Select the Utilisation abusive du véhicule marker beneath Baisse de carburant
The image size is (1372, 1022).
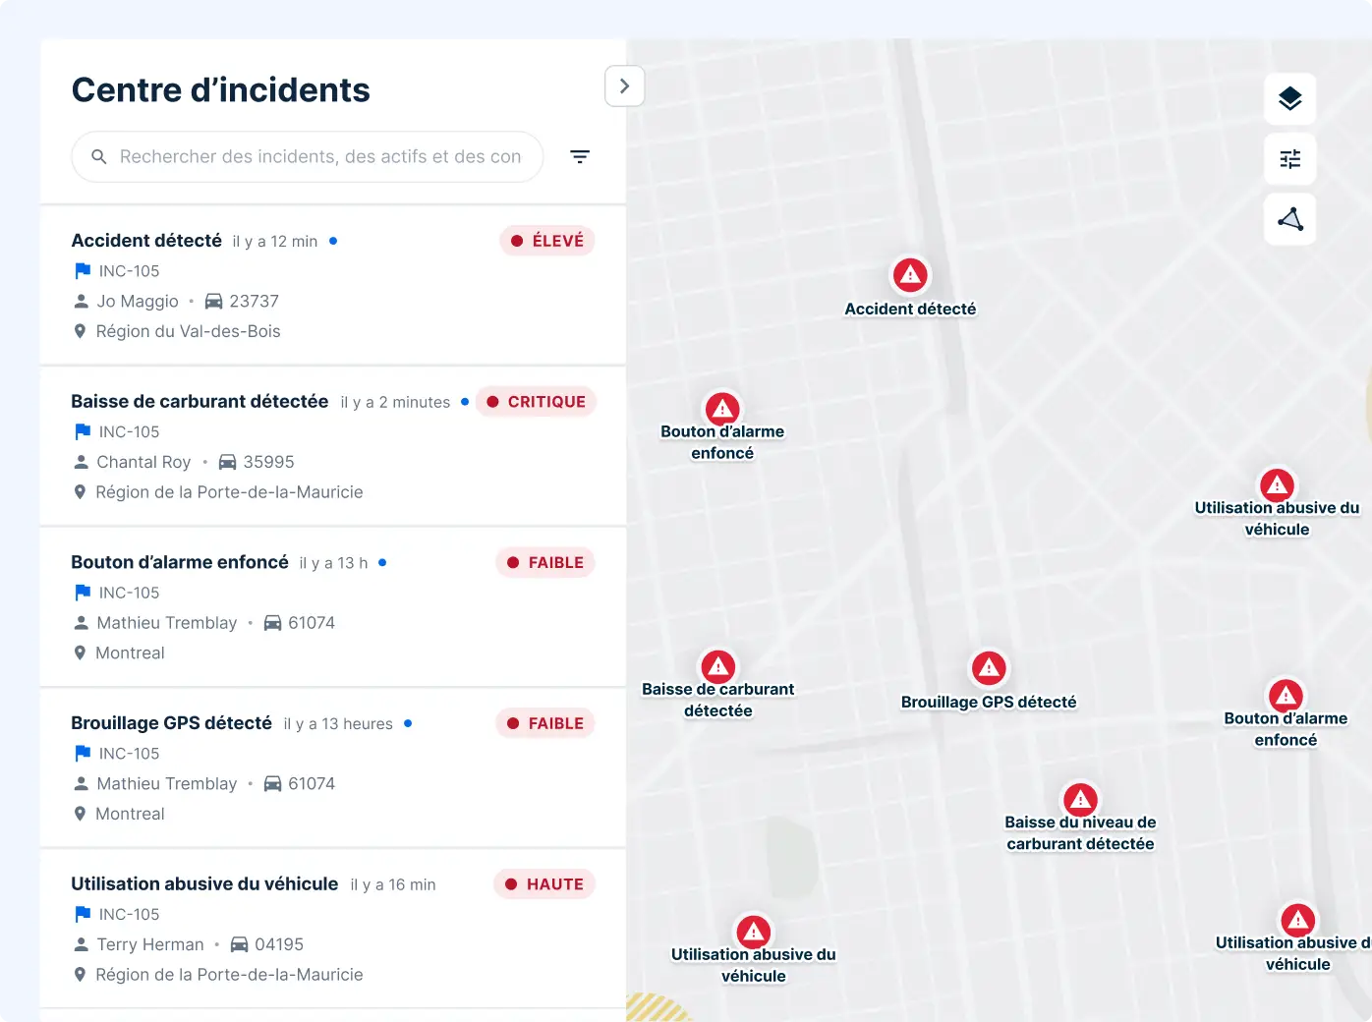click(754, 932)
